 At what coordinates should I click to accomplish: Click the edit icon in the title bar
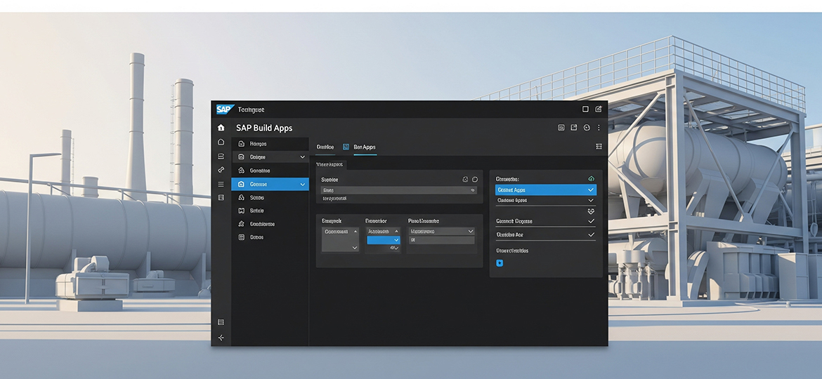(599, 109)
